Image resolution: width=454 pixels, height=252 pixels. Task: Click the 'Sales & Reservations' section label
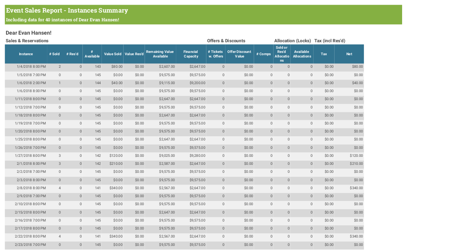tap(27, 41)
